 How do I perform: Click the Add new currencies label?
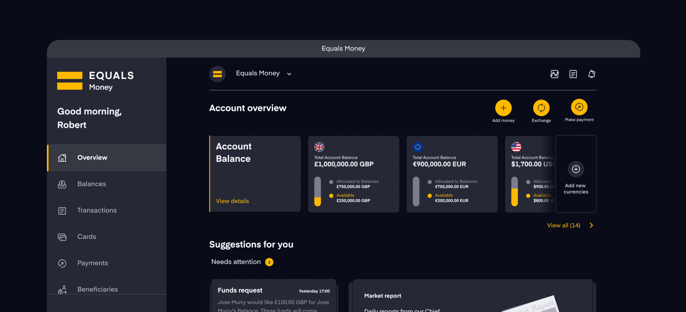point(576,189)
